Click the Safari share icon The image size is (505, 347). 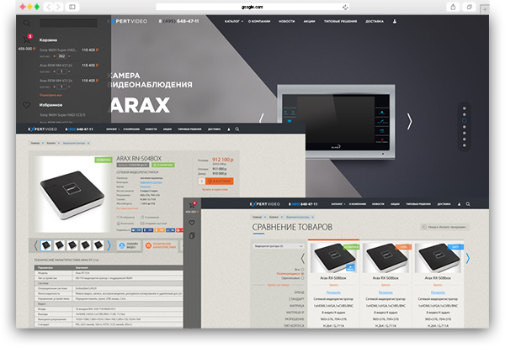453,6
